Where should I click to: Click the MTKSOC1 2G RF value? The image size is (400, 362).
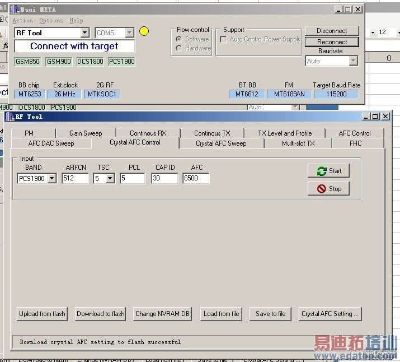point(102,94)
